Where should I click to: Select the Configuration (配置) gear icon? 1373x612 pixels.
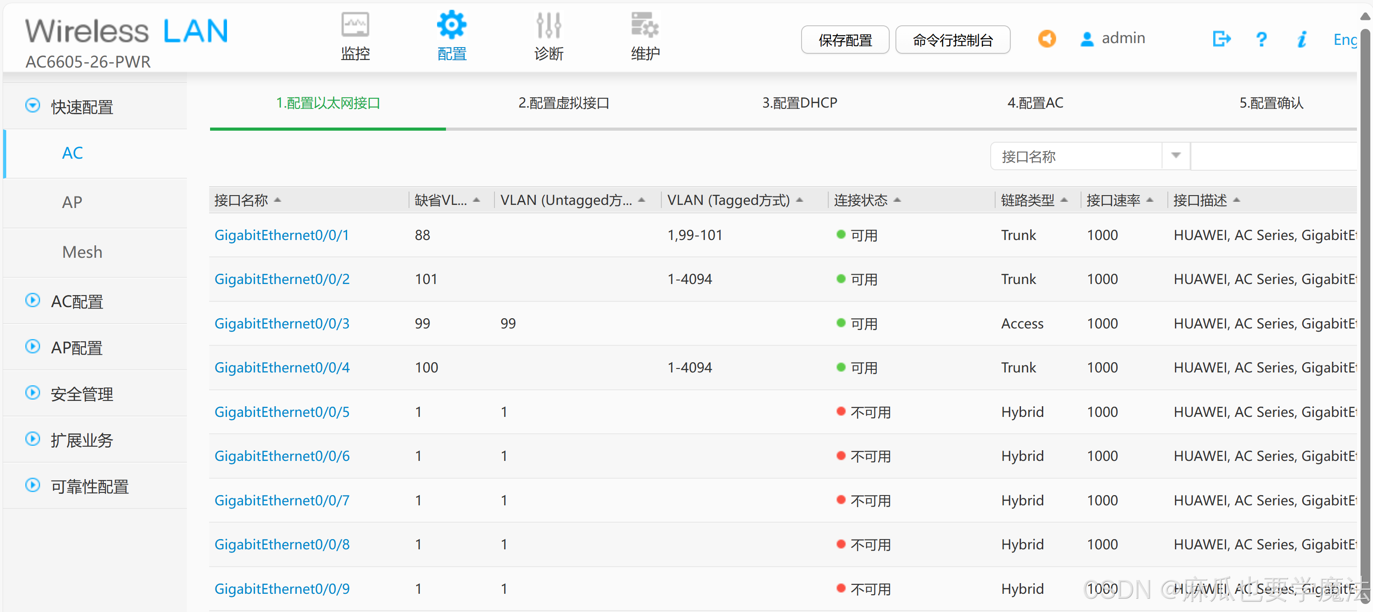451,25
